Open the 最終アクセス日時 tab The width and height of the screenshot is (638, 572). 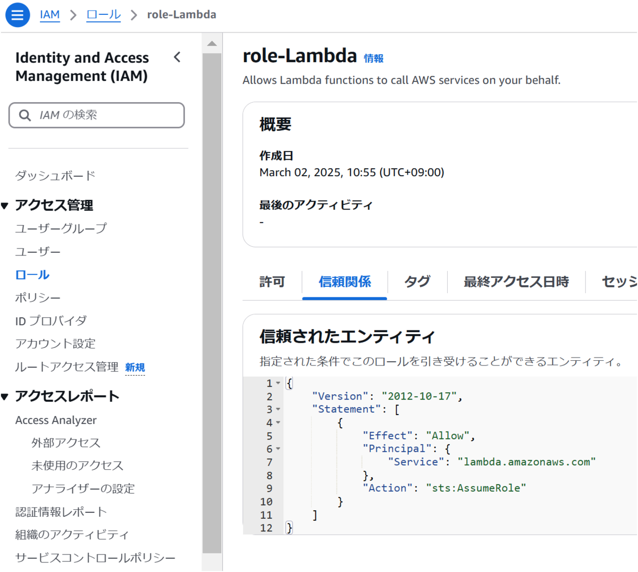[516, 281]
